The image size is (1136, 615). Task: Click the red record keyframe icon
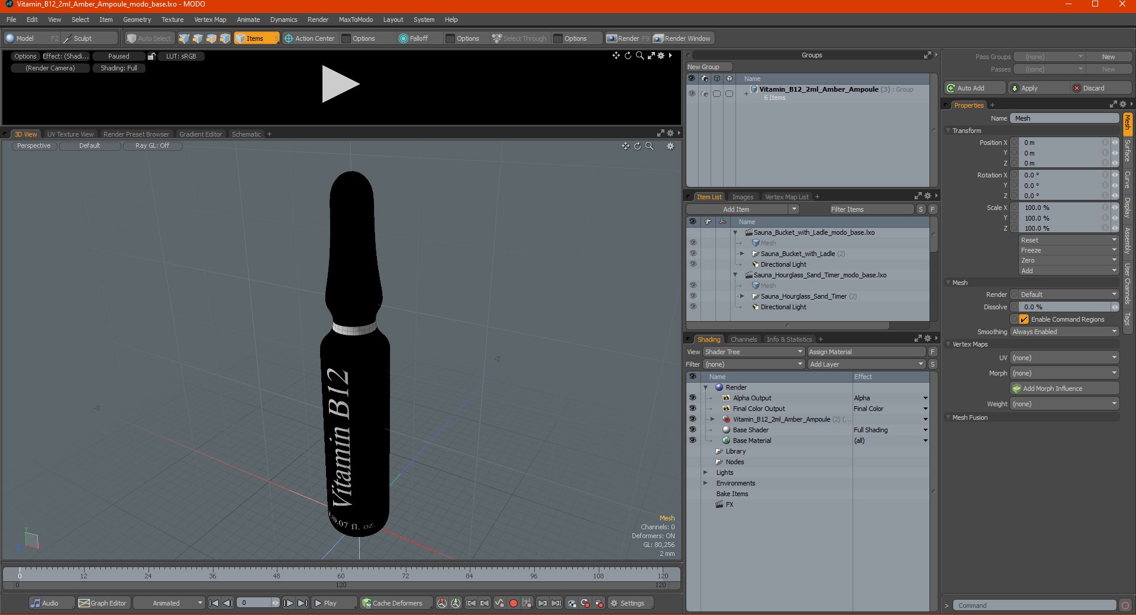[514, 603]
